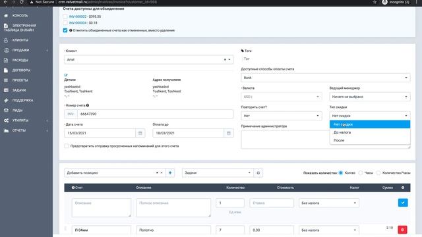Click the Дата счета field 15/03/2021
Screen dimensions: 422x237
(100, 133)
